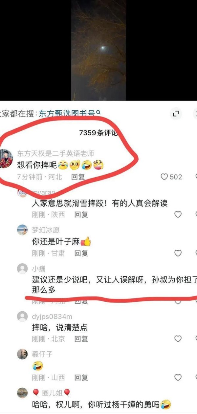The image size is (197, 414).
Task: Like the 想看你摔呢 comment with 502 likes
Action: [x=164, y=177]
